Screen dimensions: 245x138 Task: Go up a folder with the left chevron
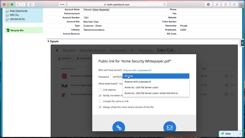[57, 50]
